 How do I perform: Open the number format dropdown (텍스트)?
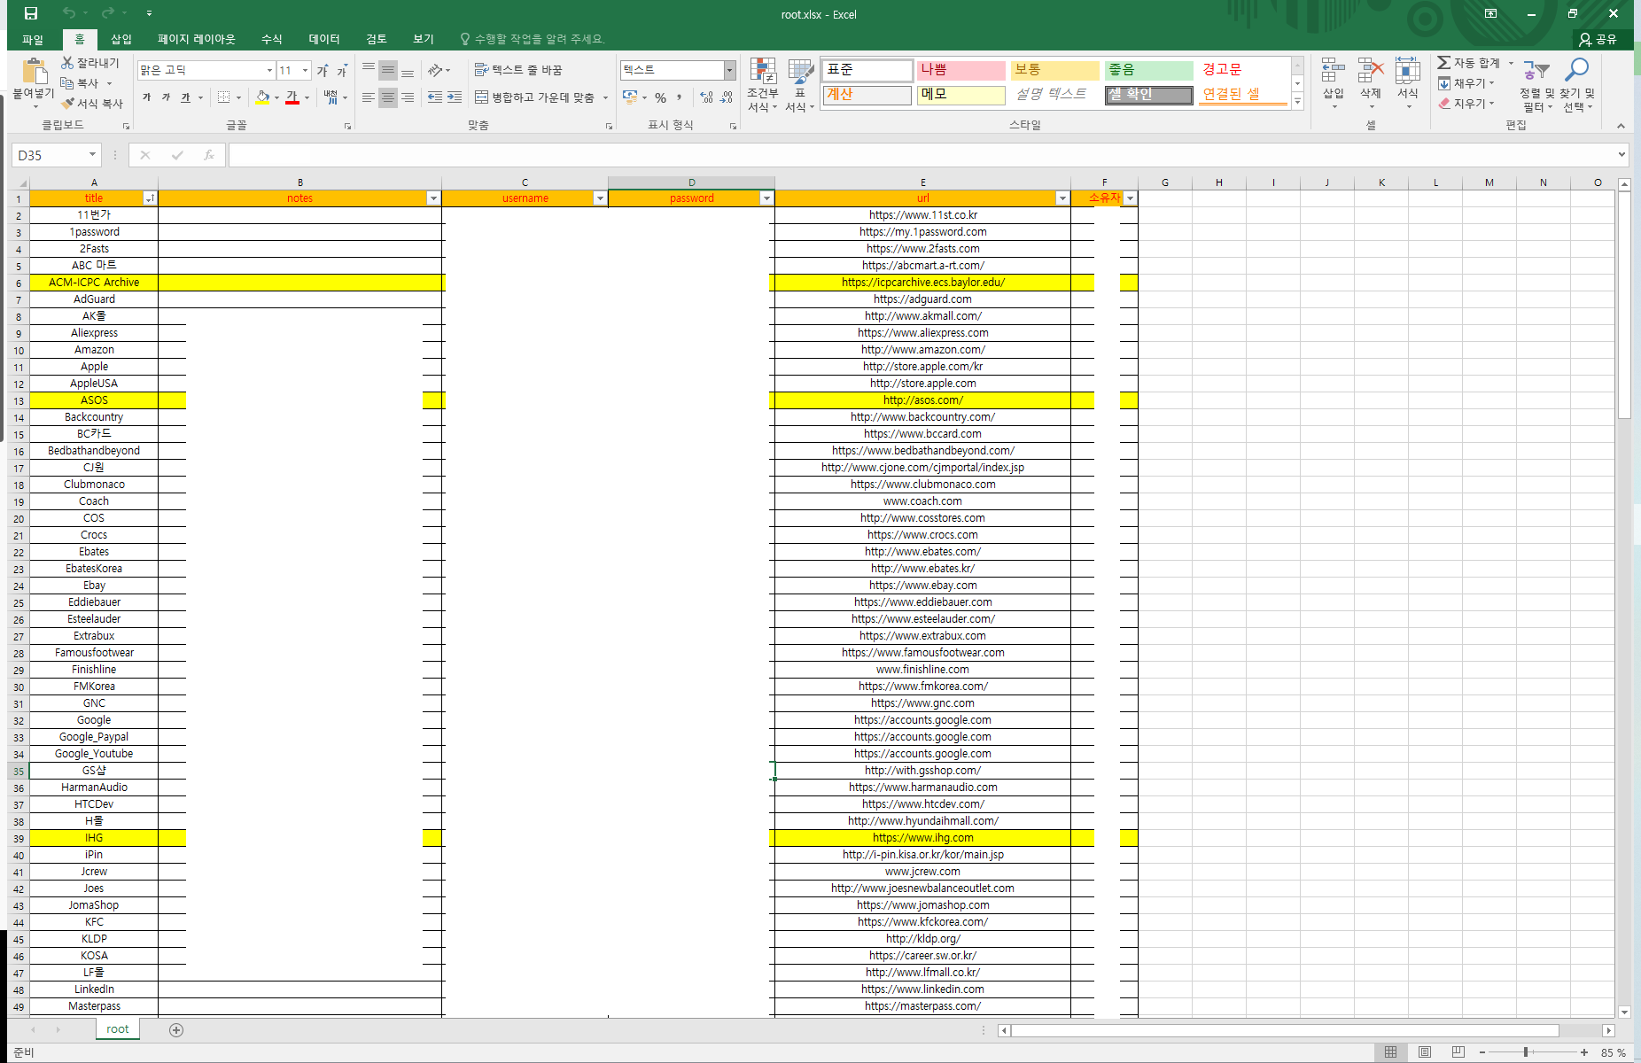click(x=730, y=70)
